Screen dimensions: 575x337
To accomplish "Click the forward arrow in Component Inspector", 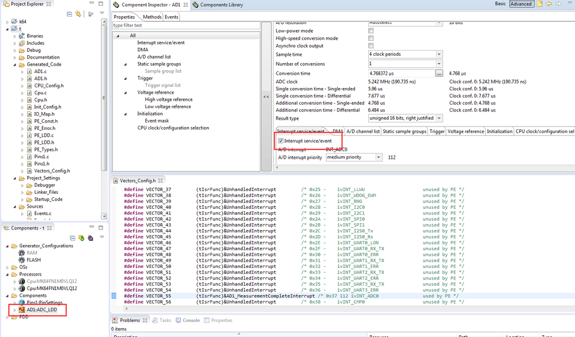I will [x=558, y=3].
